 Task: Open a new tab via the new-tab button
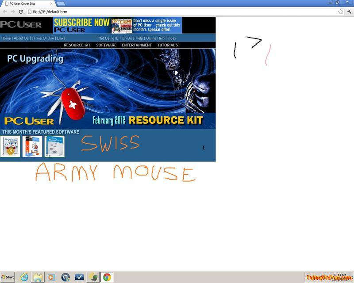point(61,4)
